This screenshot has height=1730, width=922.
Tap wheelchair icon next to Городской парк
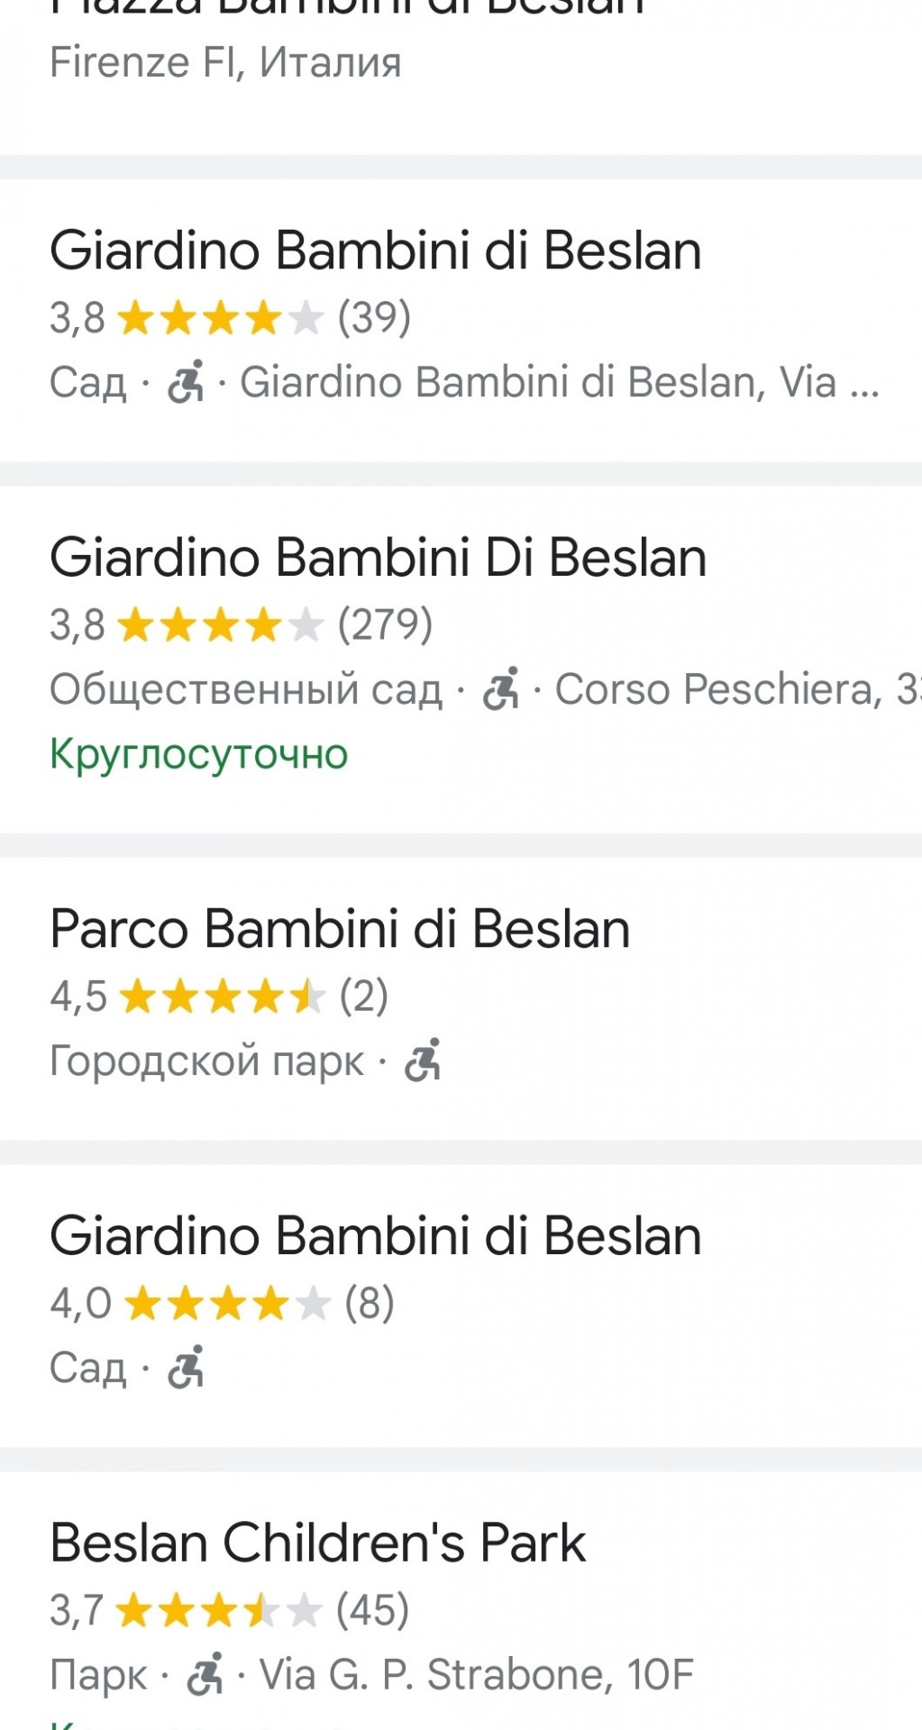click(x=423, y=1060)
